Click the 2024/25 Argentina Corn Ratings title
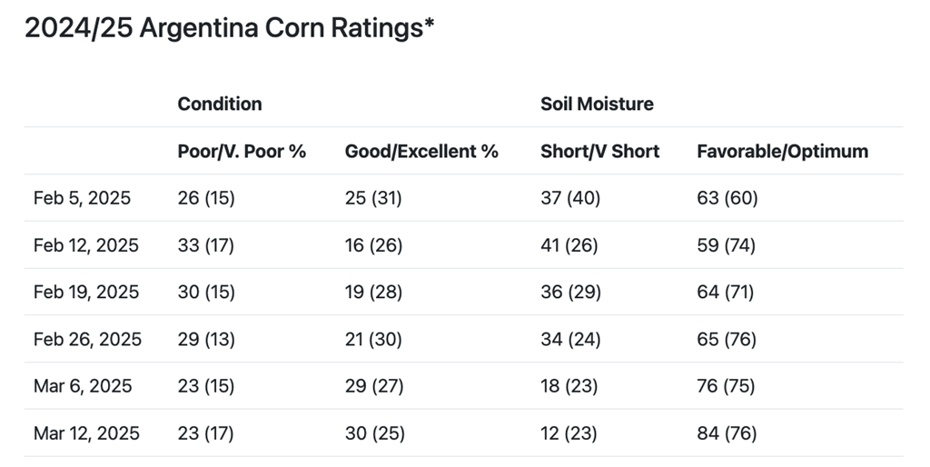This screenshot has width=930, height=467. 229,28
